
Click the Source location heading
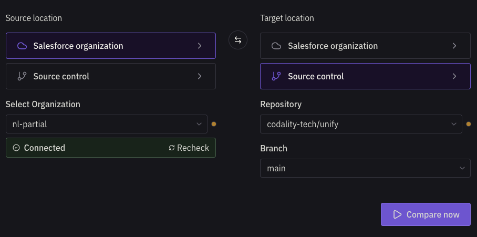(x=34, y=18)
